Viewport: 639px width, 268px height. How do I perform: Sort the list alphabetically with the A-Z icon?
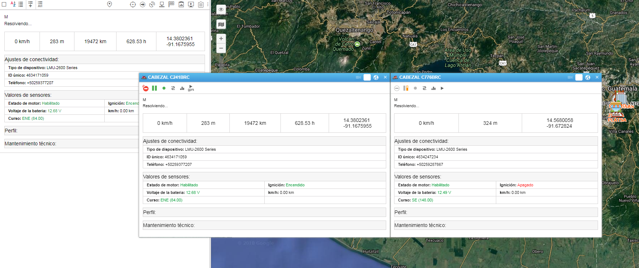pyautogui.click(x=13, y=4)
